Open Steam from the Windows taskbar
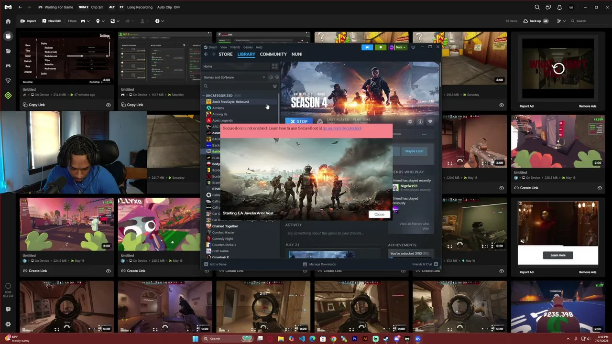612x344 pixels. (386, 339)
